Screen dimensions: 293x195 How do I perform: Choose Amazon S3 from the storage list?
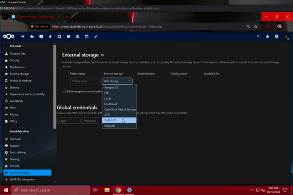[119, 87]
